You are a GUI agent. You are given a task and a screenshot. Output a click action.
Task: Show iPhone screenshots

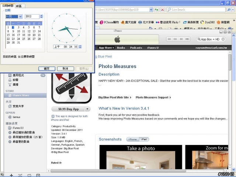132,139
